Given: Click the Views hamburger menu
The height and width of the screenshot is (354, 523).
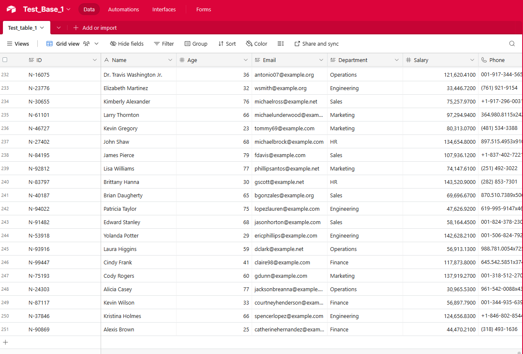Looking at the screenshot, I should point(18,44).
